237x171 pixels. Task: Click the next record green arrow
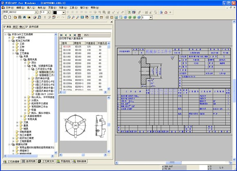(x=70, y=35)
